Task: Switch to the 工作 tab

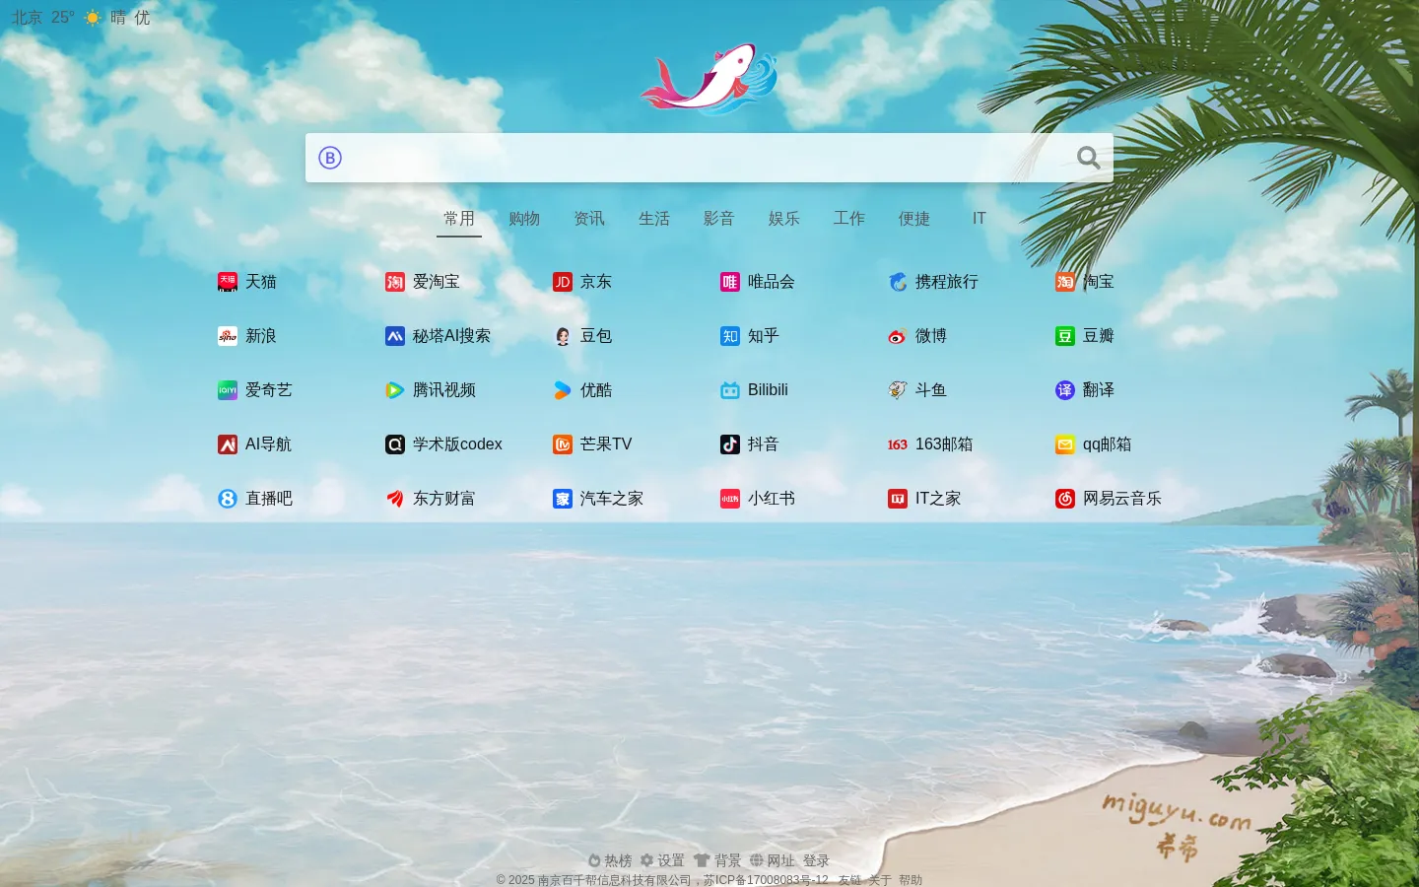Action: click(849, 219)
